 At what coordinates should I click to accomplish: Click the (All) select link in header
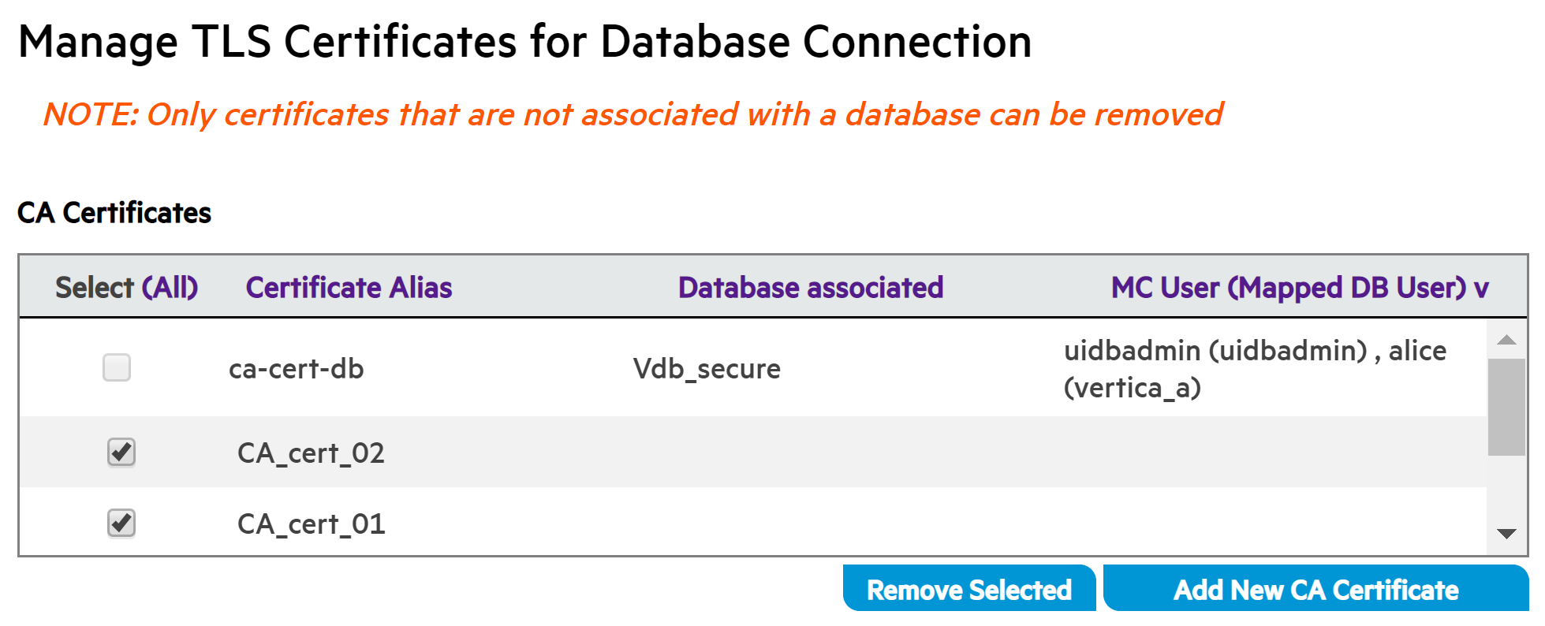(170, 288)
